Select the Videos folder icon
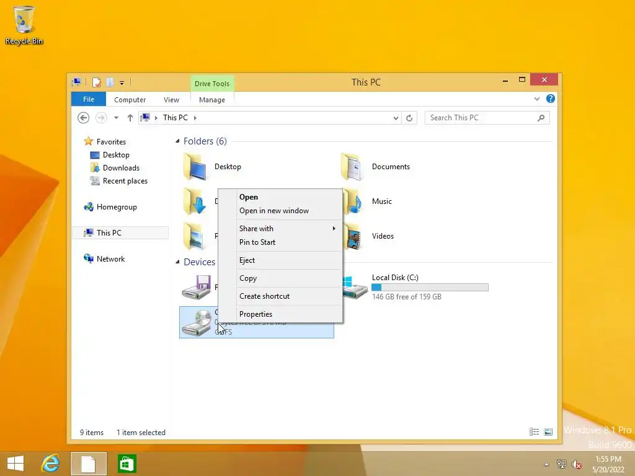Image resolution: width=635 pixels, height=476 pixels. tap(353, 236)
